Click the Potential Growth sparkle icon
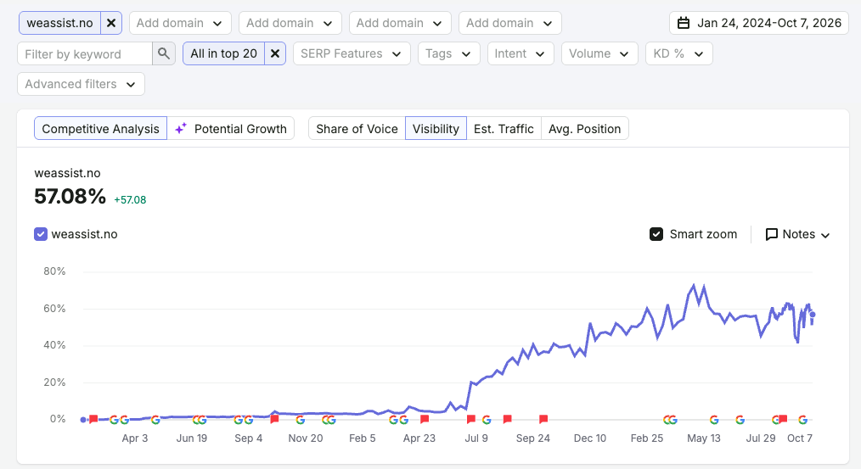The width and height of the screenshot is (861, 469). (x=180, y=128)
